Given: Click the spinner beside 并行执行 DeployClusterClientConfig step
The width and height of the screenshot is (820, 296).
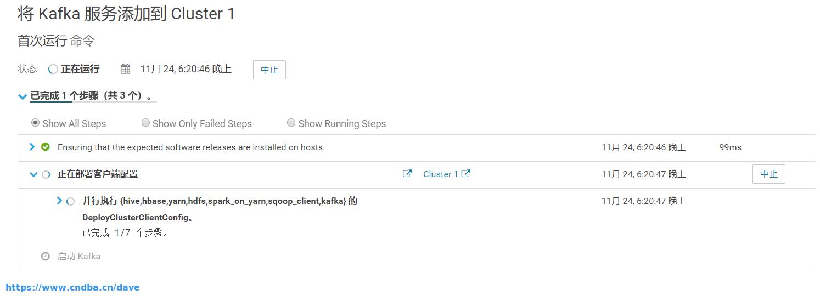Looking at the screenshot, I should (x=70, y=201).
